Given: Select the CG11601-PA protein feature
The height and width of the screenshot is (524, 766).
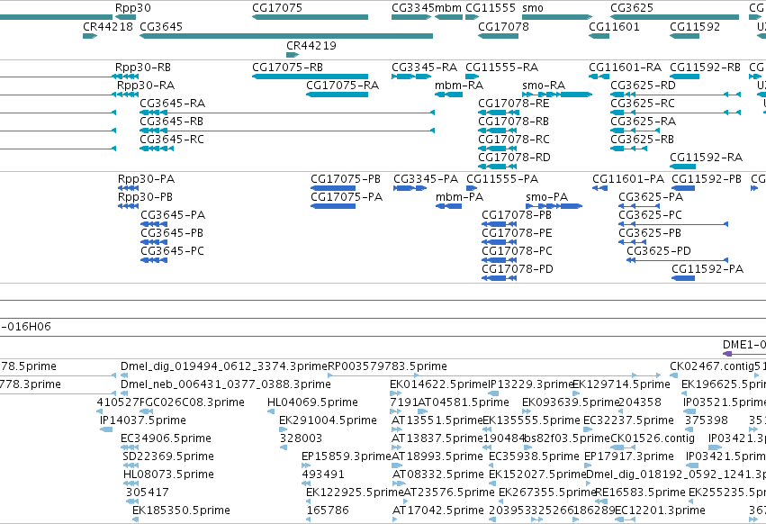Looking at the screenshot, I should tap(599, 188).
